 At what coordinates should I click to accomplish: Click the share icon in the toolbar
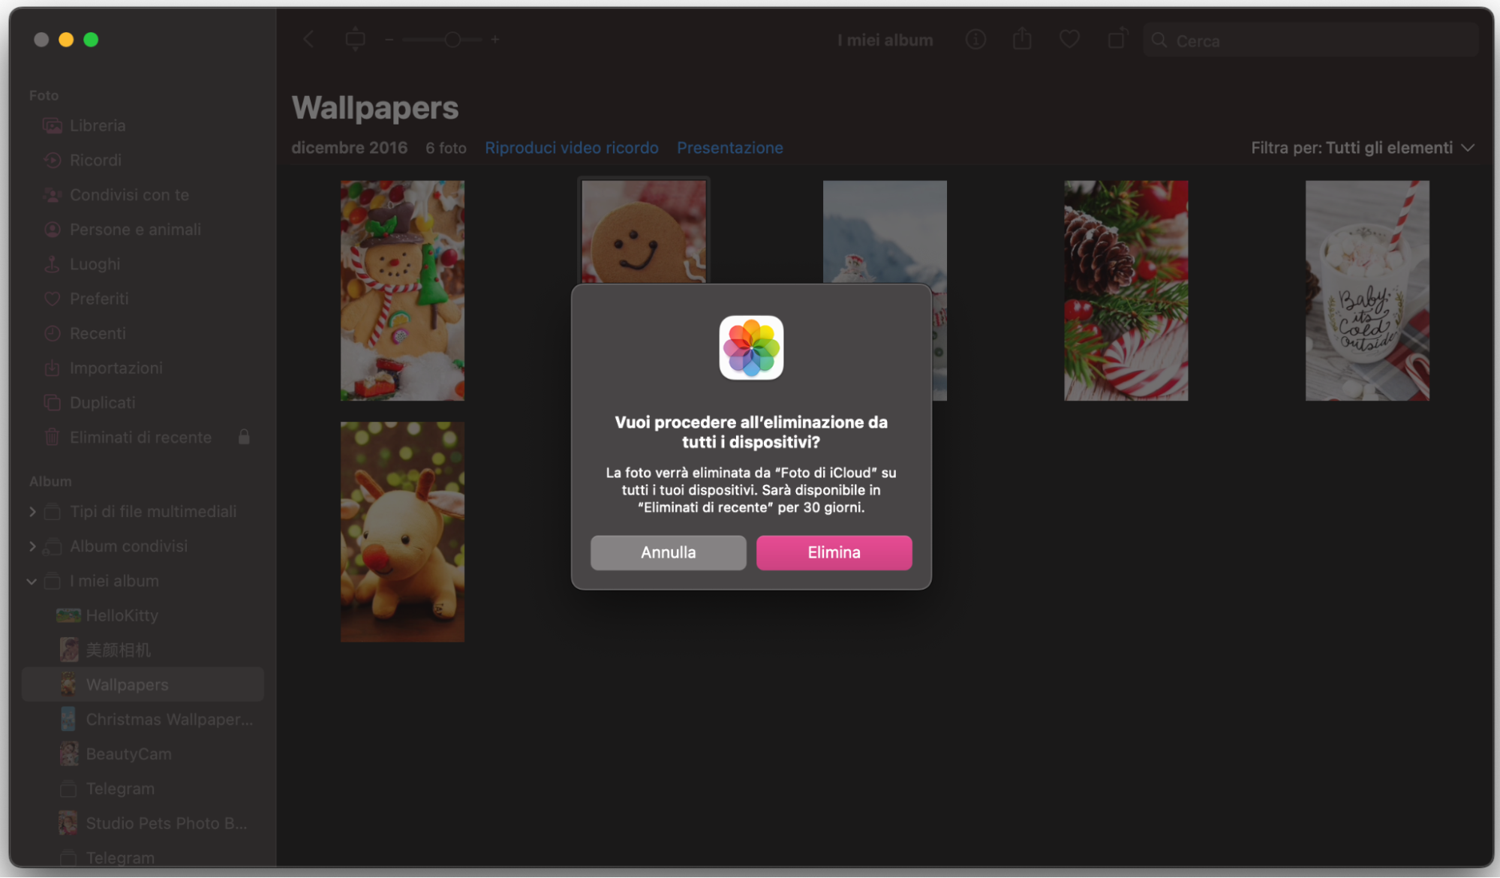tap(1022, 39)
